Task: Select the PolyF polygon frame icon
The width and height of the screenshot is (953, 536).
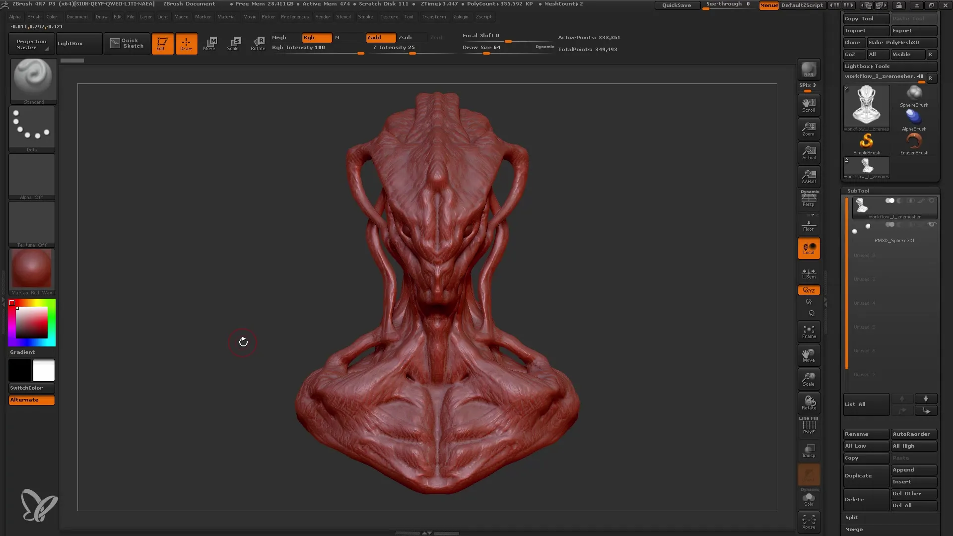Action: coord(809,427)
